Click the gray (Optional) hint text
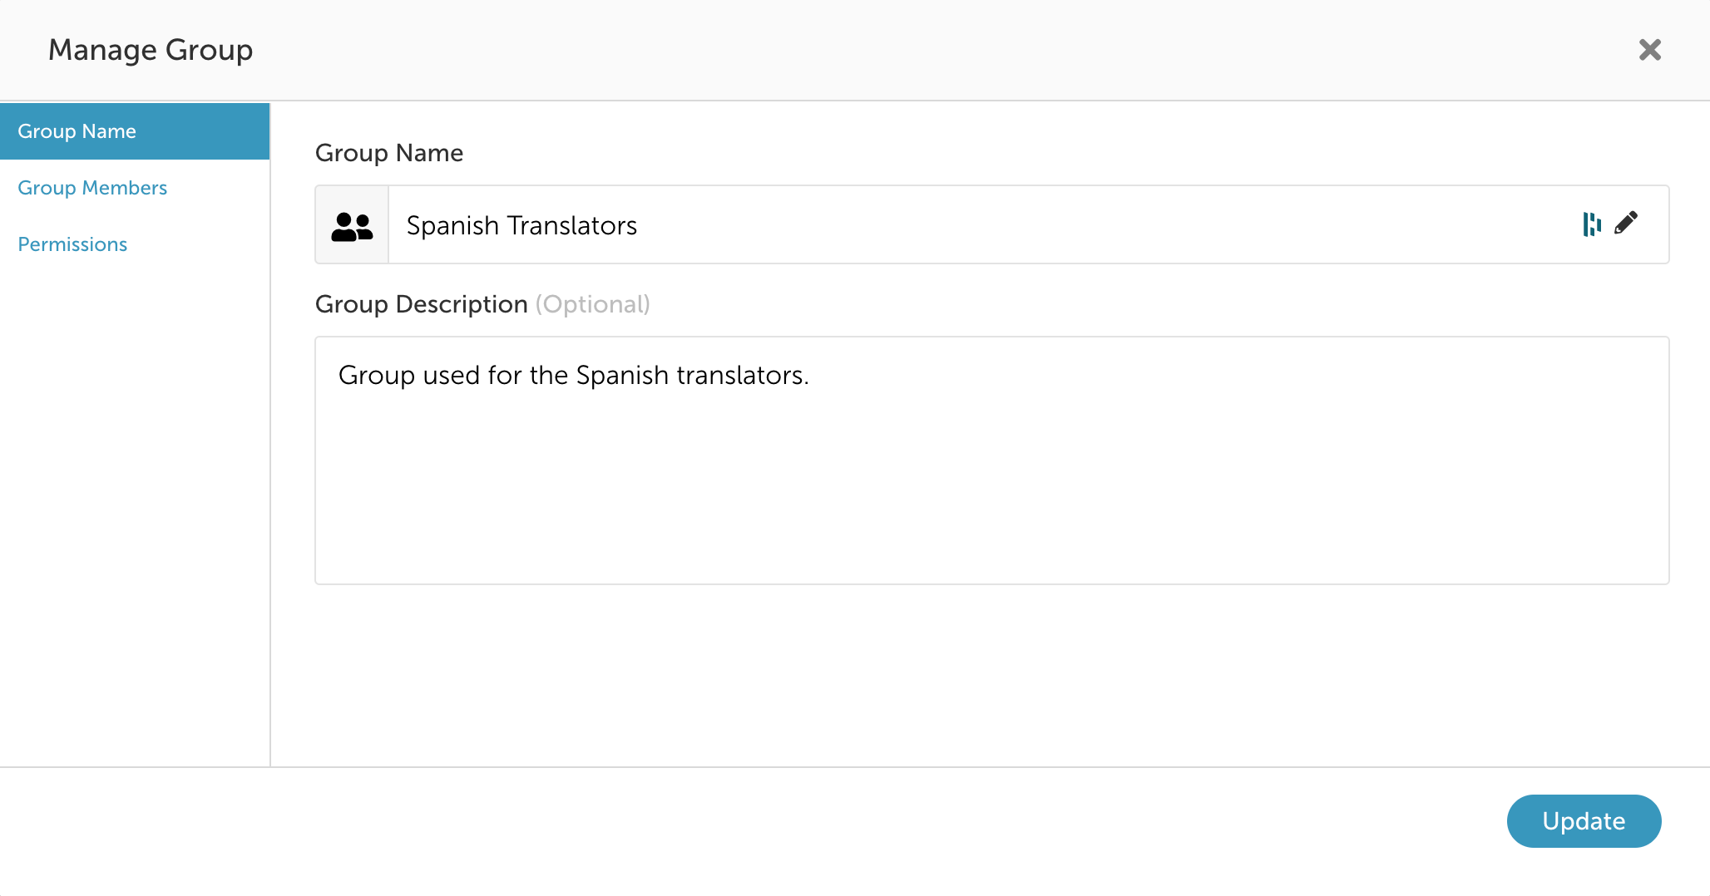 click(x=593, y=304)
